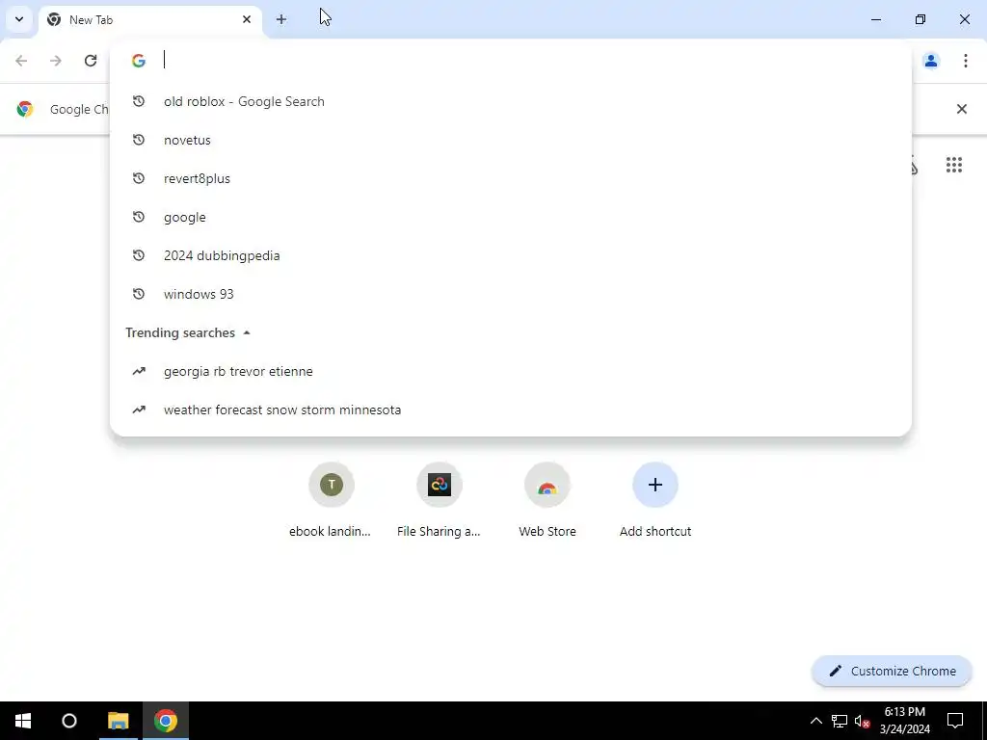Open Cortana circle on taskbar
Screen dimensions: 987x740
click(69, 721)
